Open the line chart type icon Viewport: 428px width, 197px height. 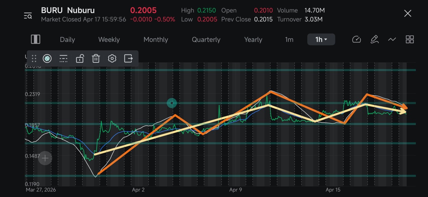[392, 39]
